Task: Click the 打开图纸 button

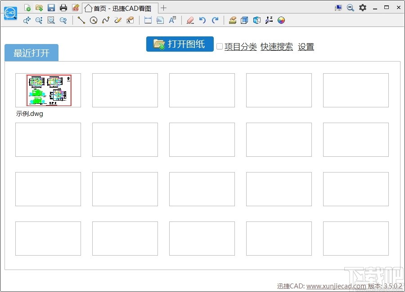Action: 180,44
